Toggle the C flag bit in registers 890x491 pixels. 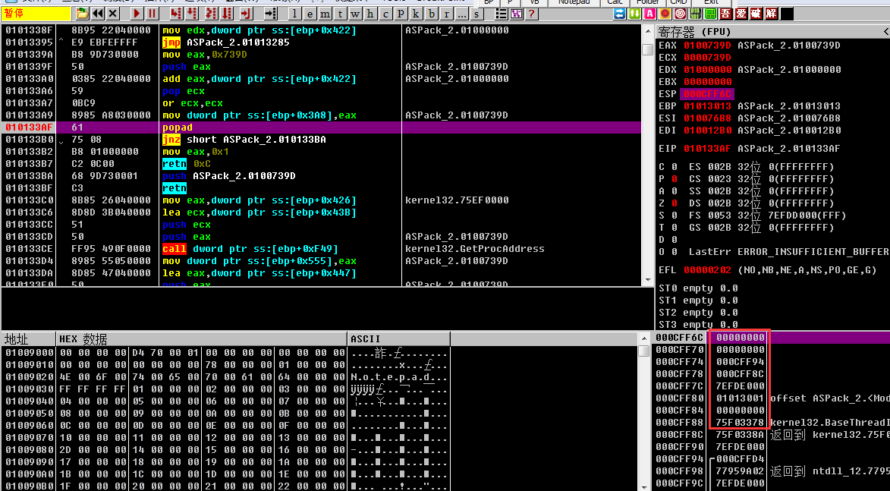pyautogui.click(x=674, y=167)
